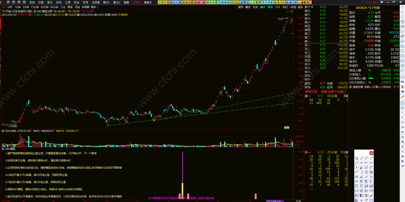Image resolution: width=405 pixels, height=202 pixels.
Task: Click the tall magenta bar in ABC模型 indicator
Action: point(182,167)
